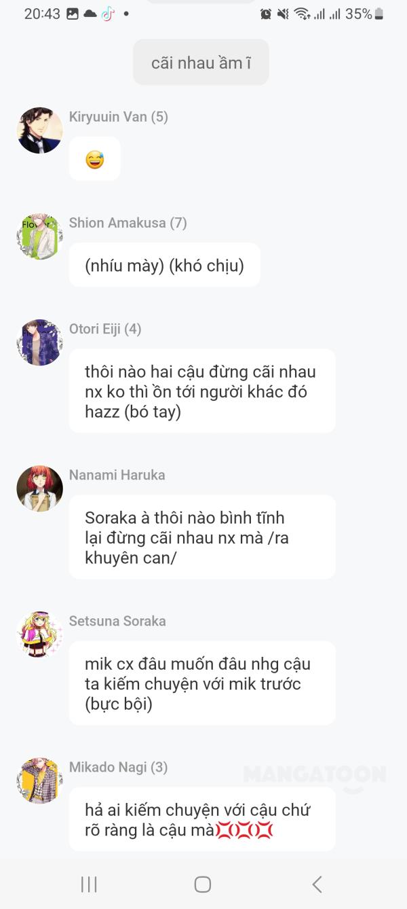Open recent apps navigation icon

[89, 884]
